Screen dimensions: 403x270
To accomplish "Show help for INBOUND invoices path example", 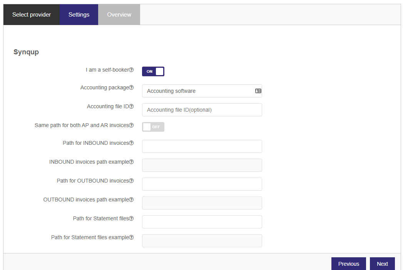I will (131, 162).
